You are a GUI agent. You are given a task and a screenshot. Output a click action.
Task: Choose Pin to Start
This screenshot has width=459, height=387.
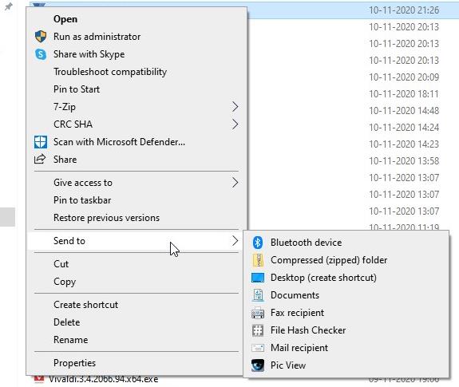(x=137, y=89)
